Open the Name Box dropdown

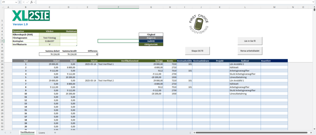point(16,2)
